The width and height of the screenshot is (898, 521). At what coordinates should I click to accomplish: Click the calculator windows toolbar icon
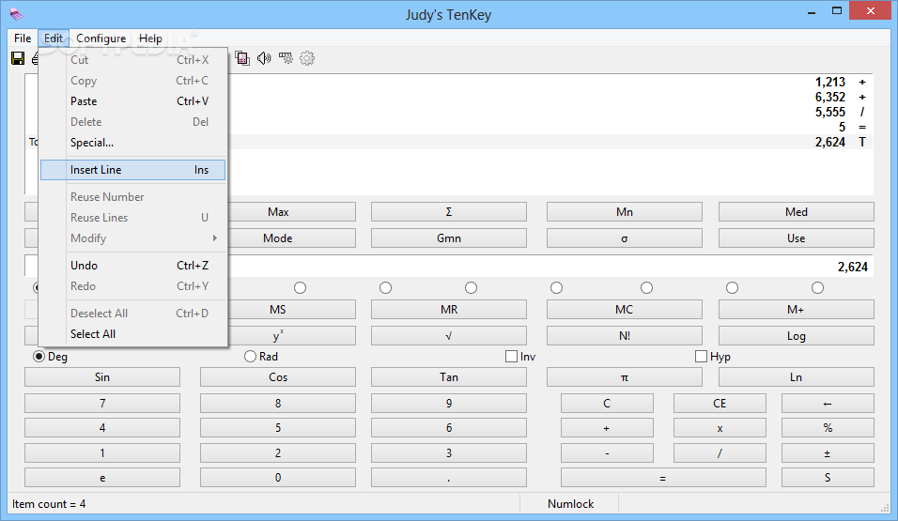pos(242,58)
